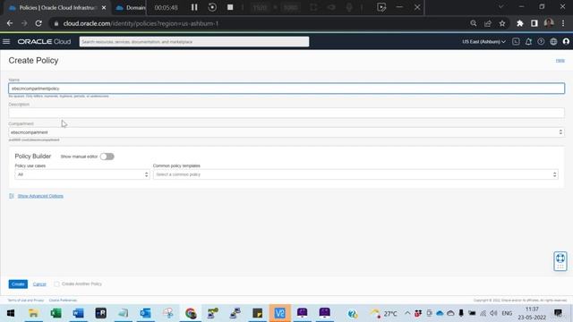Viewport: 573px width, 322px height.
Task: Focus the Oracle Cloud search bar
Action: point(194,42)
